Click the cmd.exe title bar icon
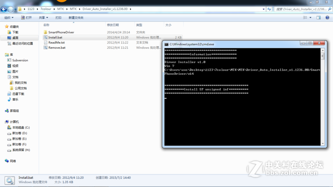The image size is (333, 187). [x=166, y=44]
